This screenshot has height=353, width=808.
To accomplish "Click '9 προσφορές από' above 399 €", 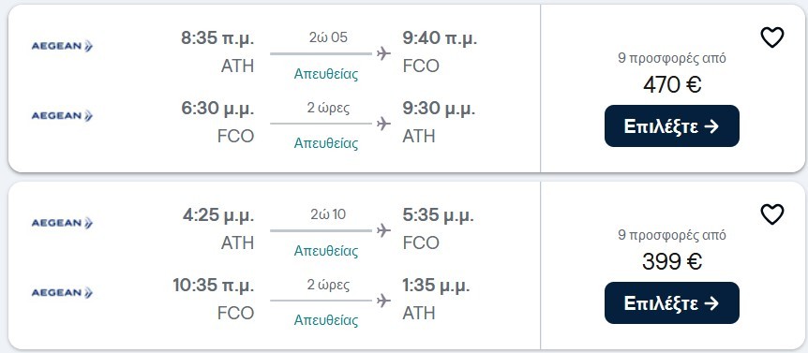I will (x=672, y=235).
